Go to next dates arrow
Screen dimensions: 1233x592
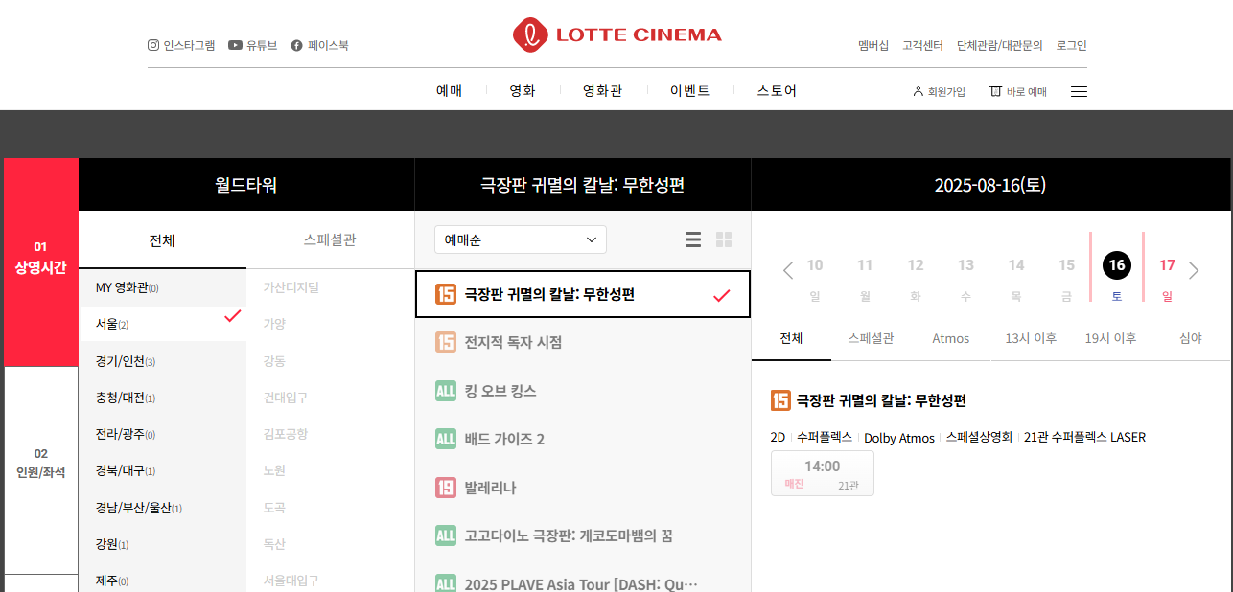(x=1194, y=270)
